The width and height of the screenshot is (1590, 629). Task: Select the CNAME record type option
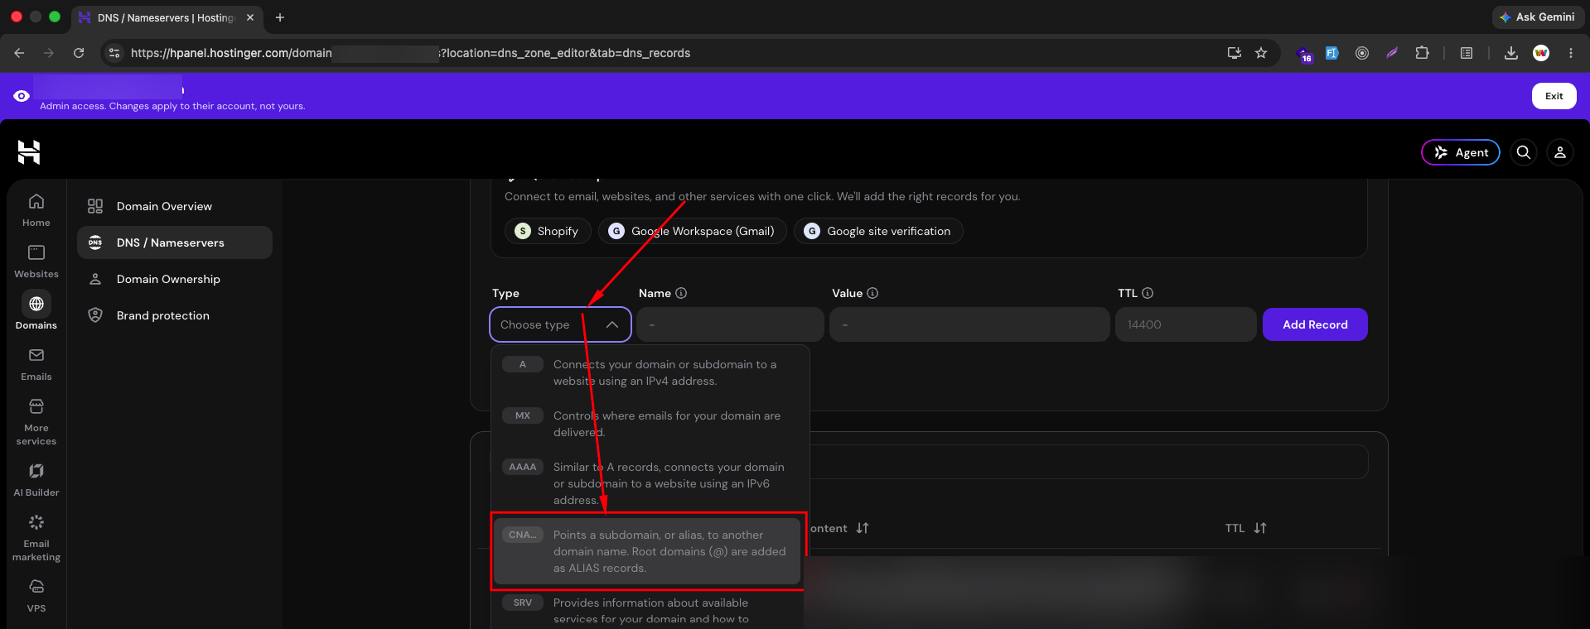pyautogui.click(x=647, y=551)
